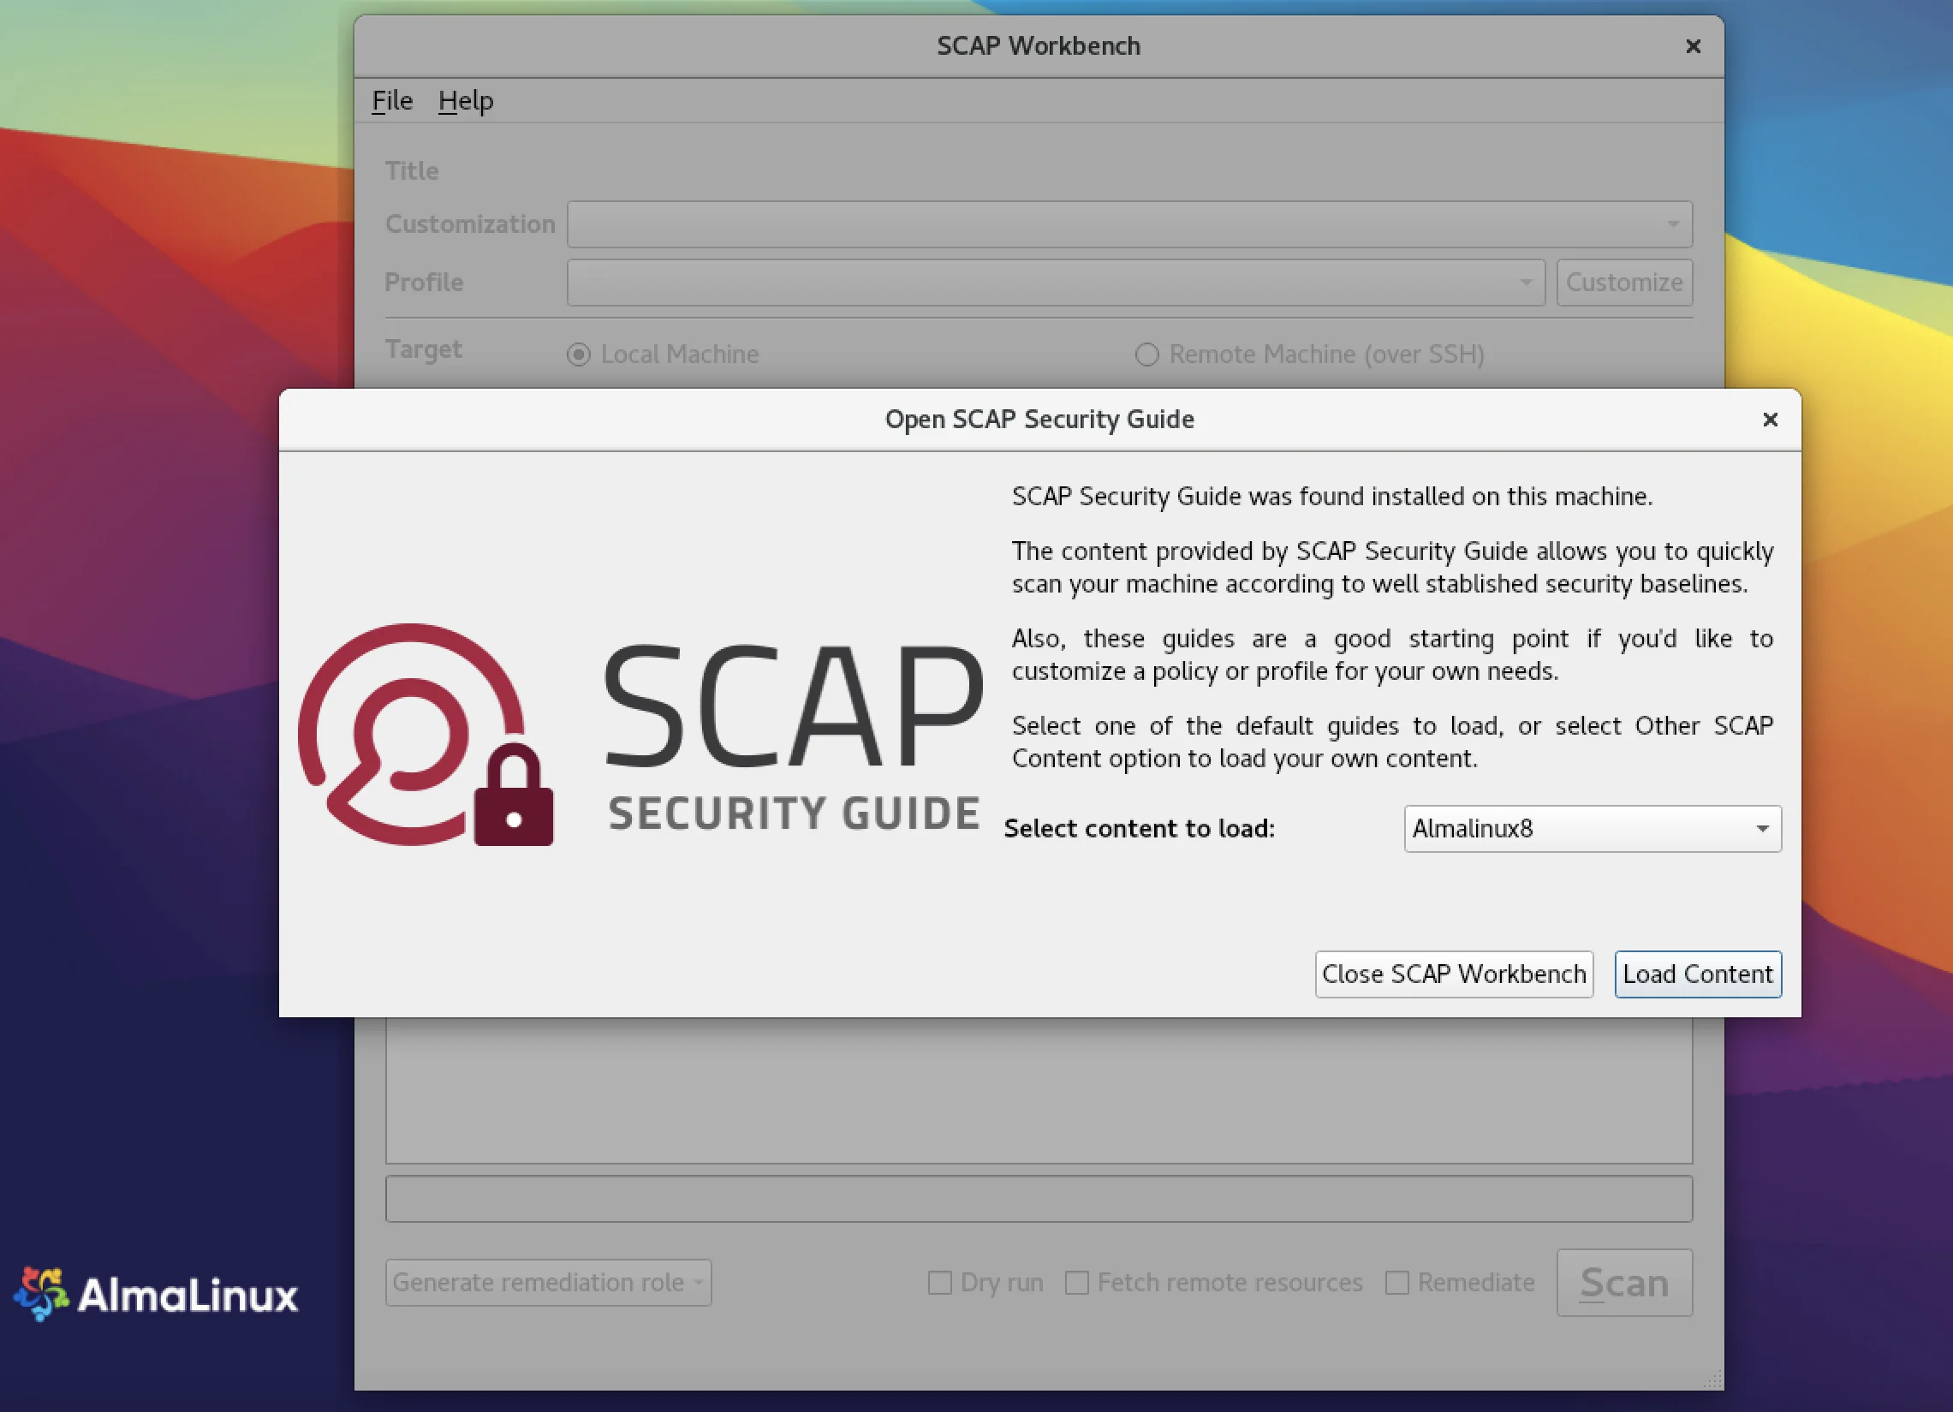Click the Load Content button

pyautogui.click(x=1696, y=974)
